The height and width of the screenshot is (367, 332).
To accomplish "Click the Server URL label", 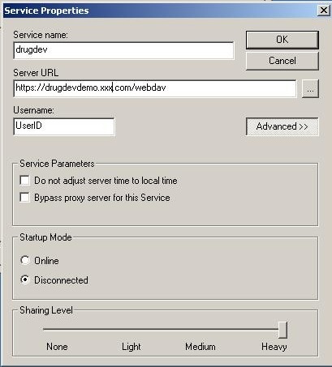I will pyautogui.click(x=36, y=73).
